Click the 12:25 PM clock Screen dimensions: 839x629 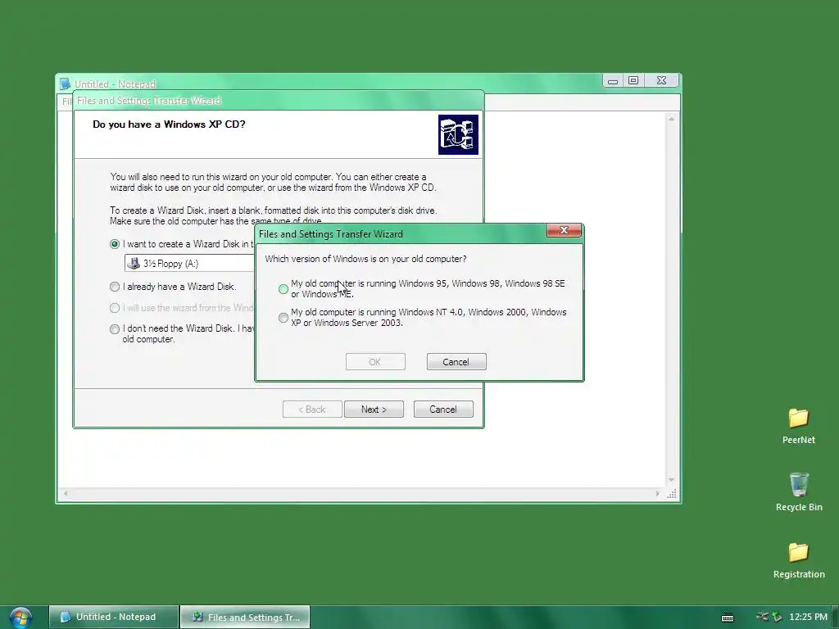(x=808, y=617)
